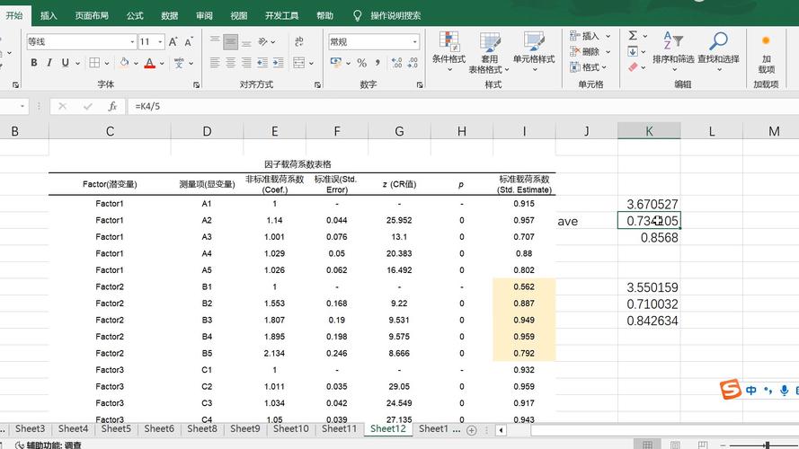Toggle italic text formatting
Image resolution: width=799 pixels, height=449 pixels.
tap(50, 63)
